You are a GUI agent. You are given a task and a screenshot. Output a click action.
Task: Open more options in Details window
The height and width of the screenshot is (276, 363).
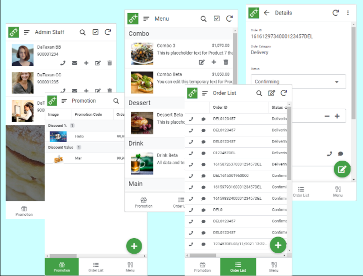point(348,13)
